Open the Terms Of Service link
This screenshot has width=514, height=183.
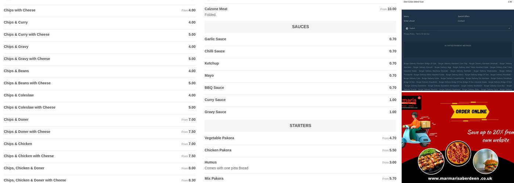pyautogui.click(x=423, y=34)
